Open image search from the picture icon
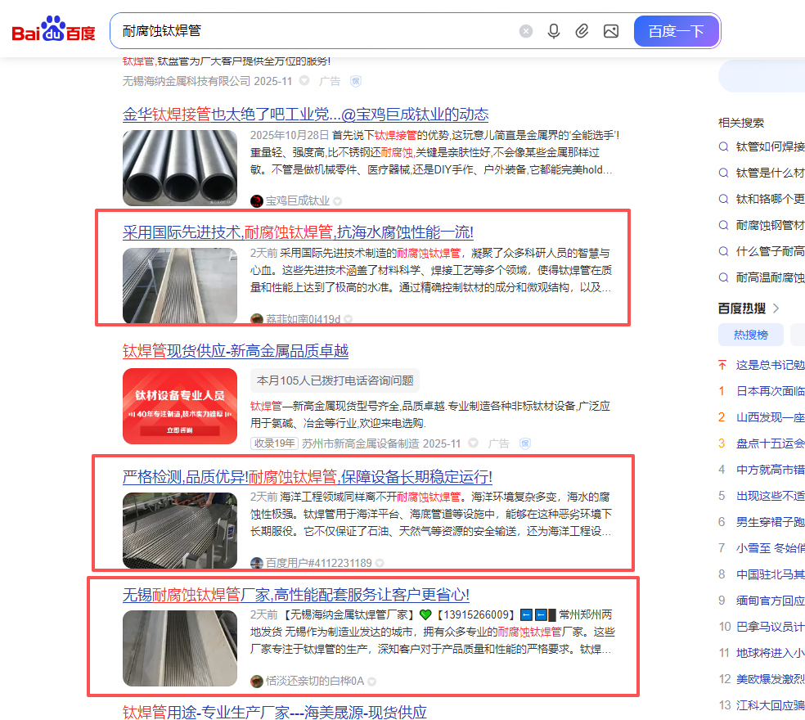Image resolution: width=805 pixels, height=720 pixels. 610,31
